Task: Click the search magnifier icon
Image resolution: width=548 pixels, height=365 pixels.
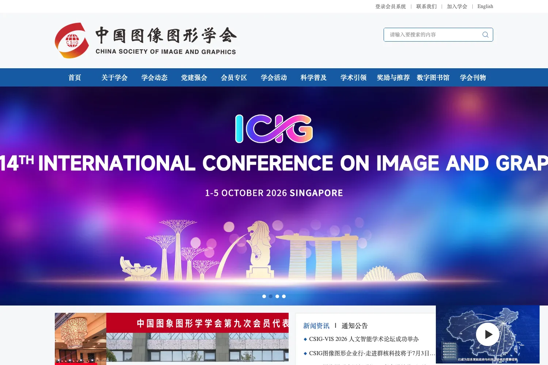Action: coord(485,35)
